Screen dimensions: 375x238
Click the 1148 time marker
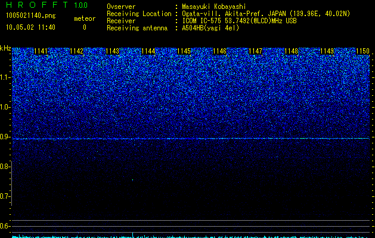pyautogui.click(x=292, y=51)
